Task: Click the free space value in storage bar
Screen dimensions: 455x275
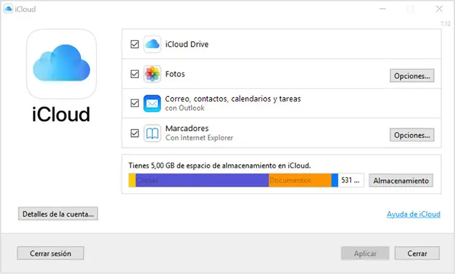Action: click(x=351, y=180)
